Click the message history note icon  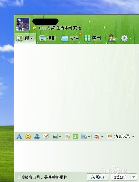(109, 136)
